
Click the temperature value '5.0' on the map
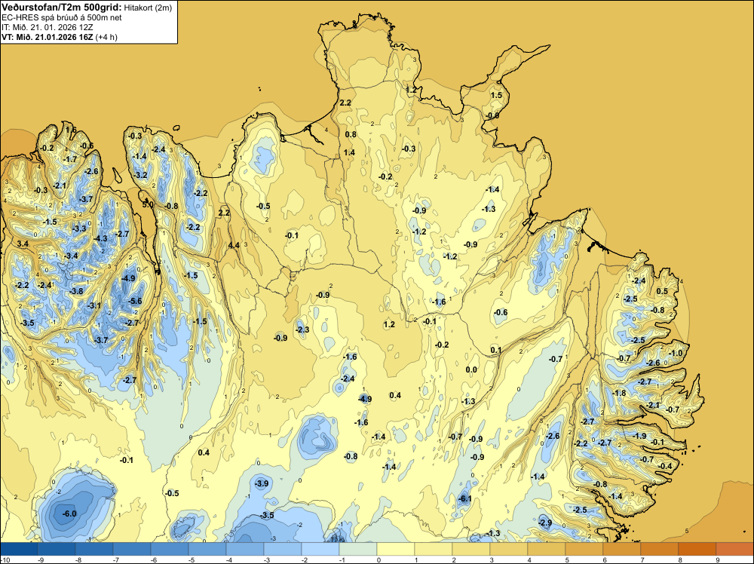148,204
